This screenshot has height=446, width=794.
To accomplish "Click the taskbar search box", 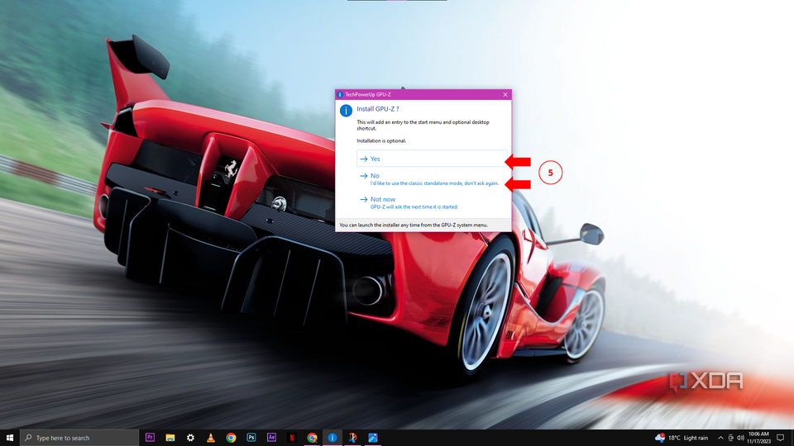I will pos(79,438).
